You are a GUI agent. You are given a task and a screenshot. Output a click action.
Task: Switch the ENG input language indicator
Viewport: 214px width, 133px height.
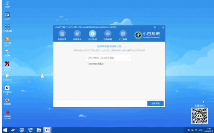pyautogui.click(x=200, y=130)
